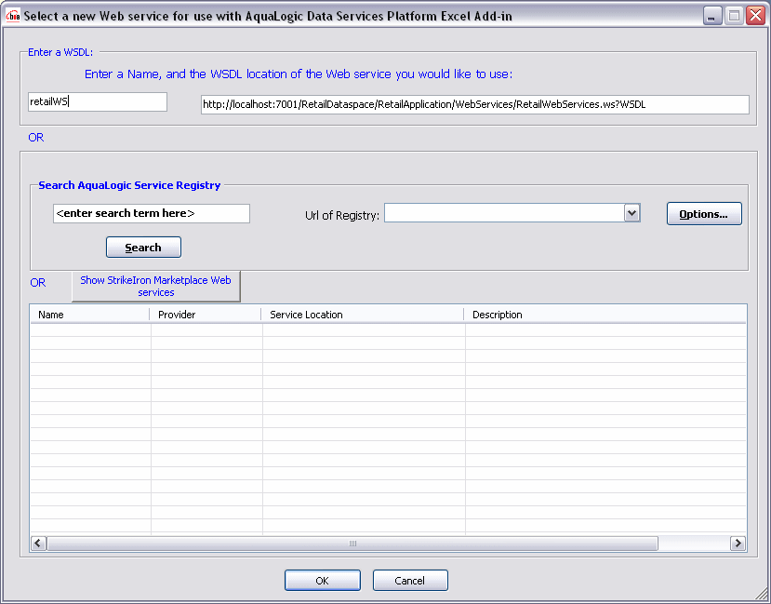The height and width of the screenshot is (604, 771).
Task: Open registry Options dialog
Action: (704, 214)
